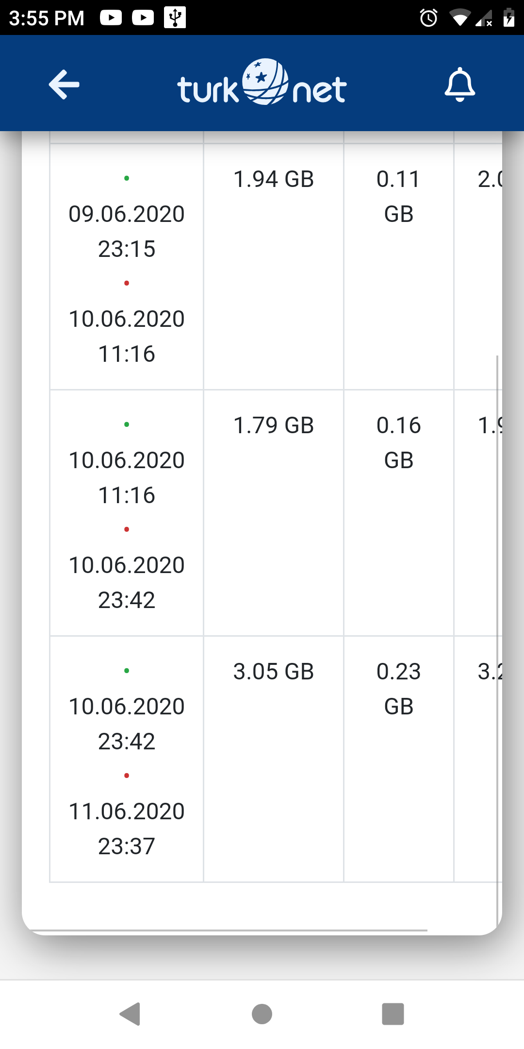Tap the USB icon in status bar

pyautogui.click(x=175, y=17)
